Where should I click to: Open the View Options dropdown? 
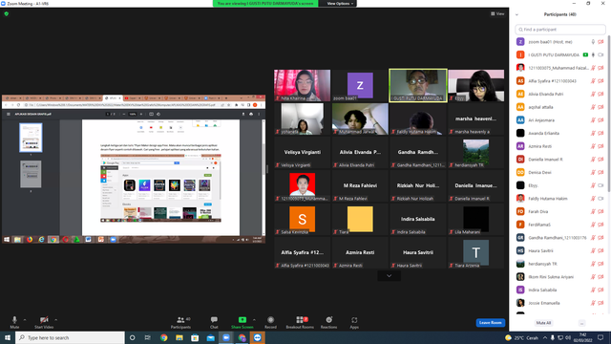pos(340,4)
